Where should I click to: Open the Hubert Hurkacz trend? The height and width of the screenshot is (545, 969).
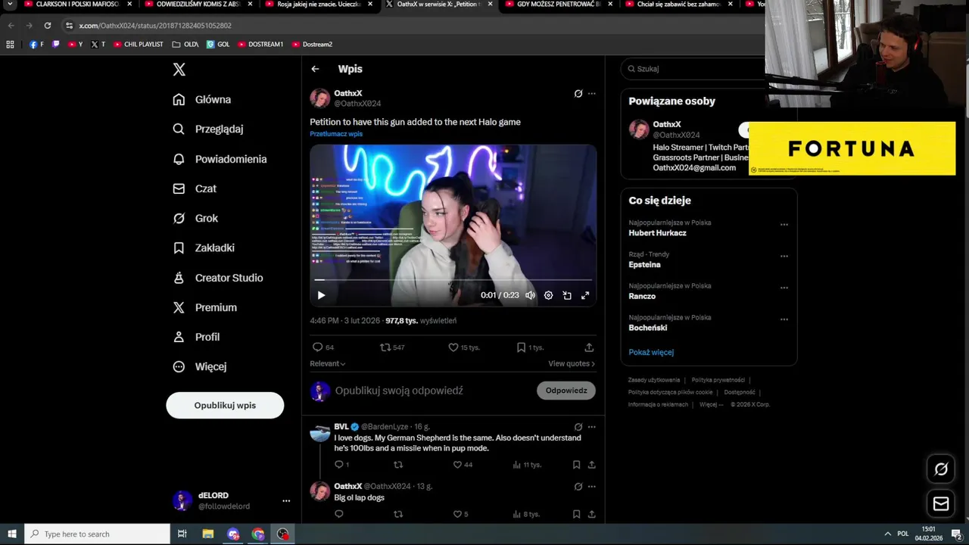[x=657, y=233]
